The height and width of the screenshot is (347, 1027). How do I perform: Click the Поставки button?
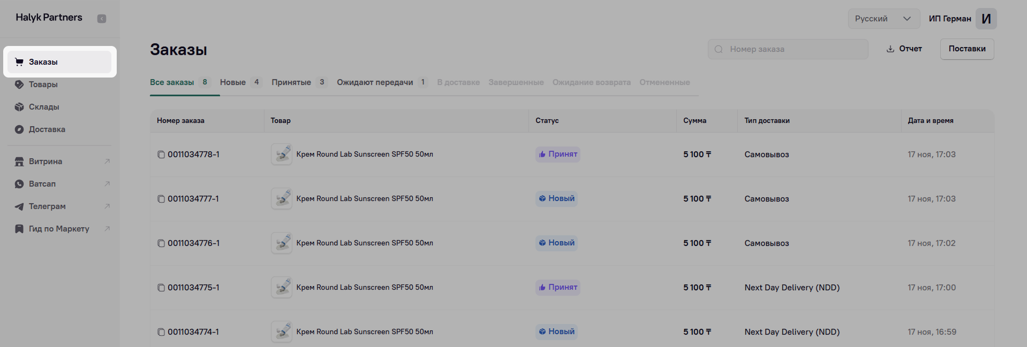coord(966,49)
